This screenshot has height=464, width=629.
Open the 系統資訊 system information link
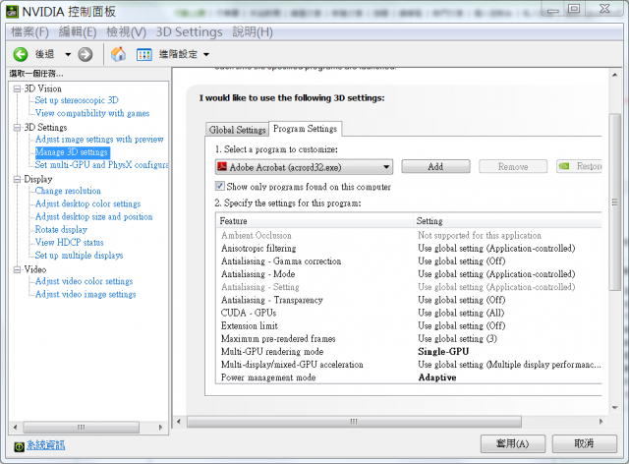[x=45, y=445]
